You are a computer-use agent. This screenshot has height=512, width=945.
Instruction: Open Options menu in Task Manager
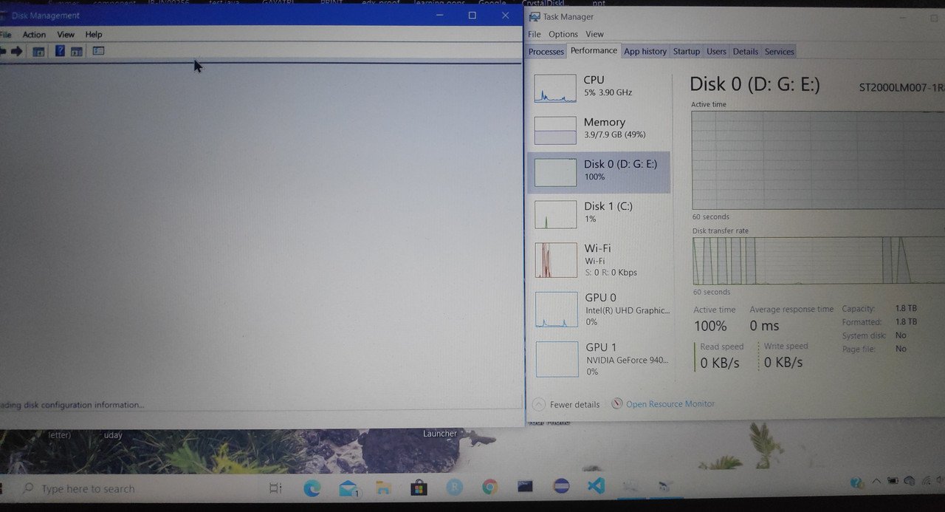pyautogui.click(x=563, y=34)
